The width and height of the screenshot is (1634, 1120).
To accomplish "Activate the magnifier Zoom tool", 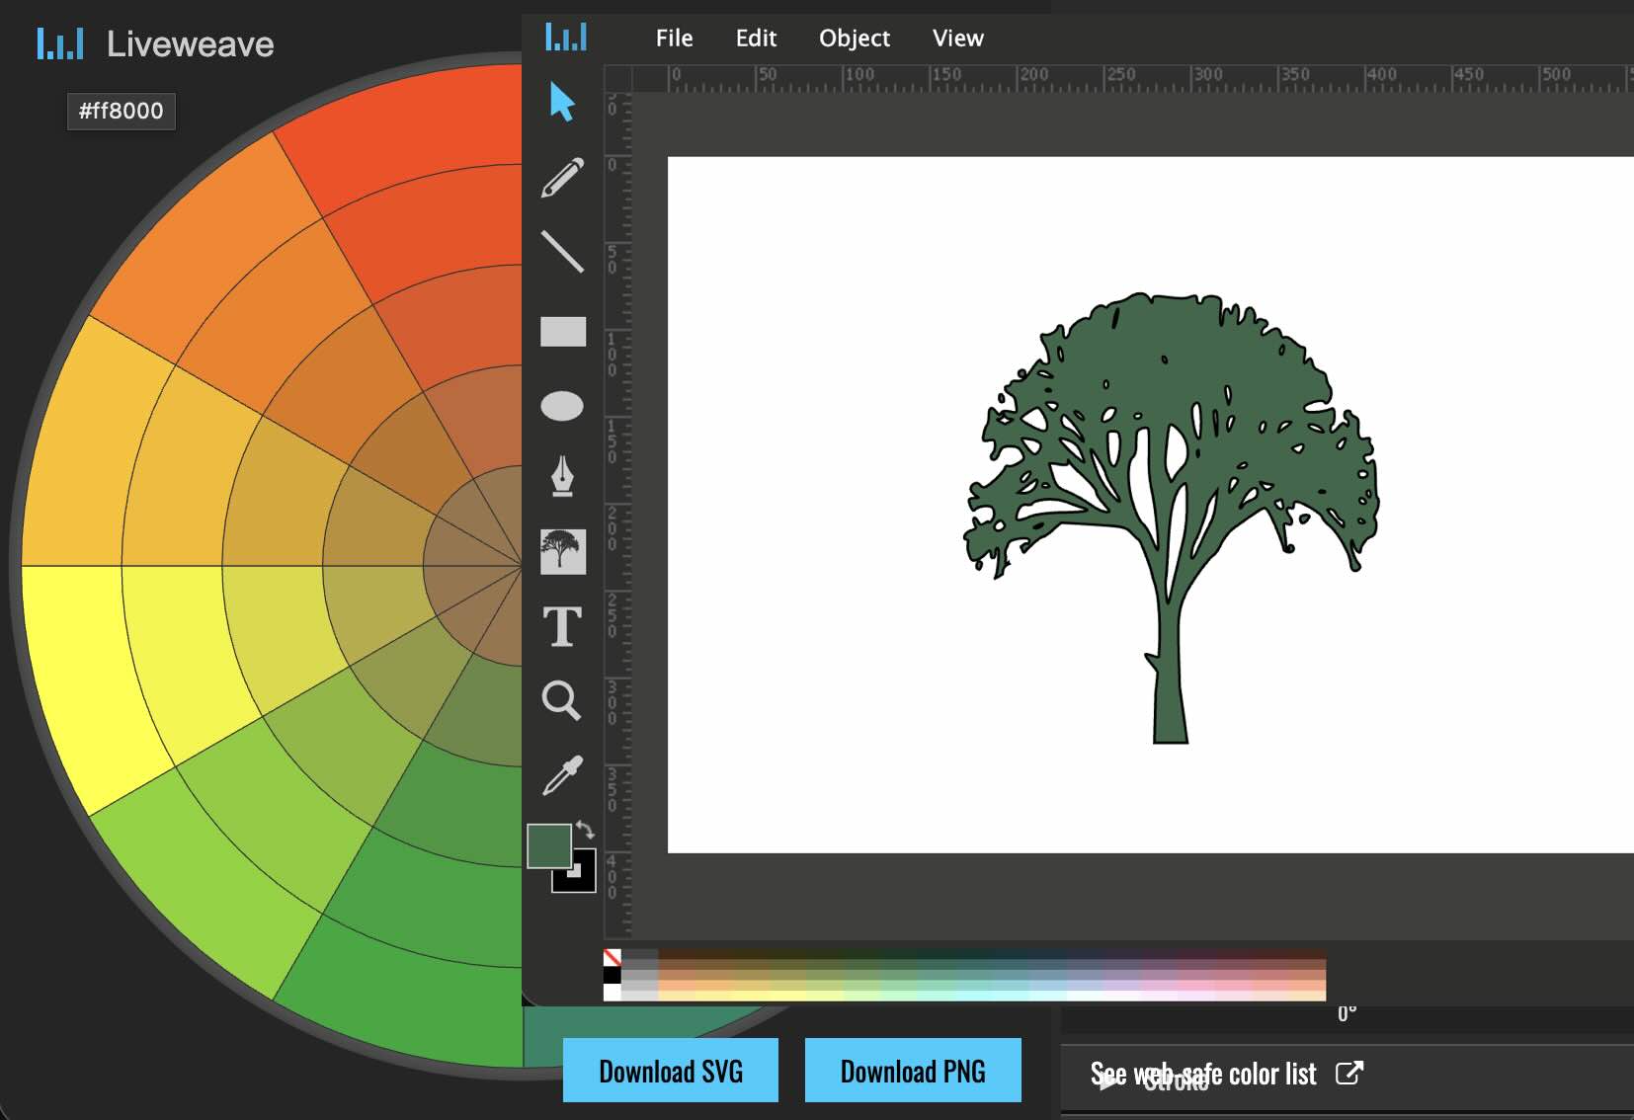I will point(561,700).
